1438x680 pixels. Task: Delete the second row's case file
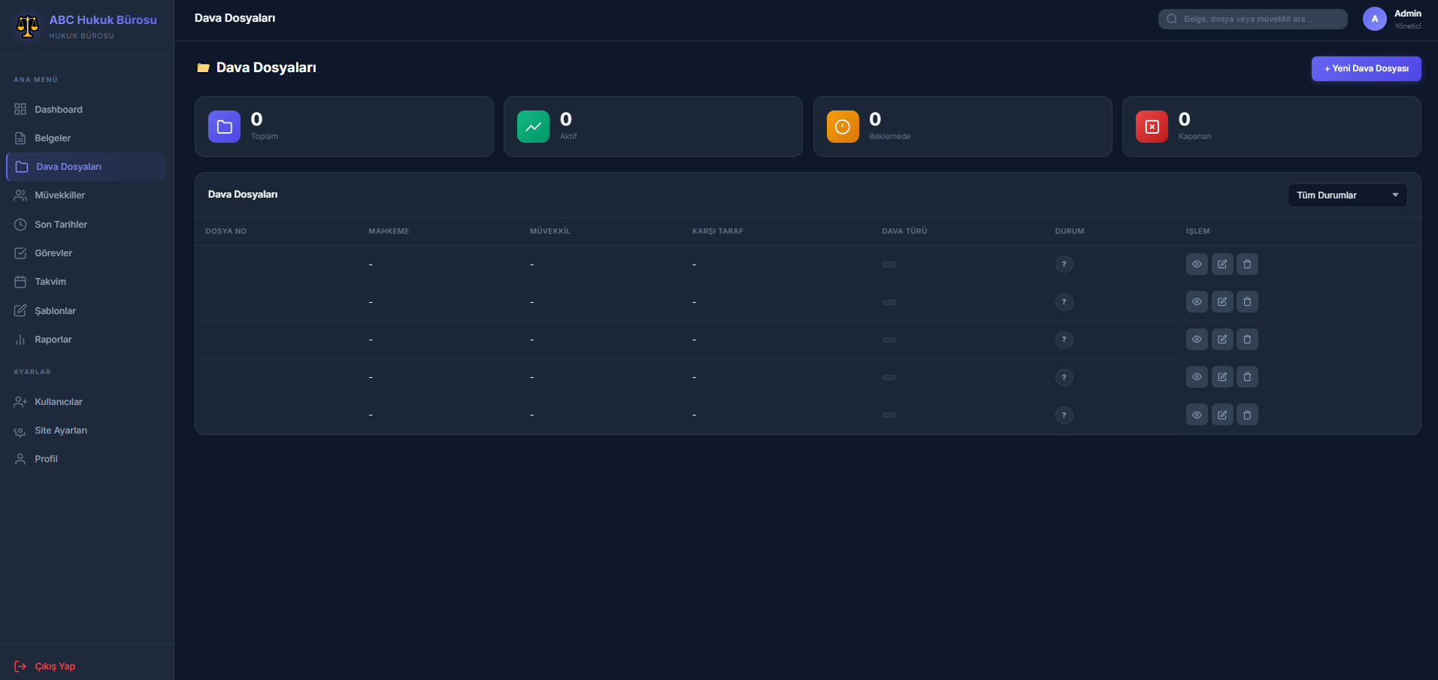(x=1247, y=301)
